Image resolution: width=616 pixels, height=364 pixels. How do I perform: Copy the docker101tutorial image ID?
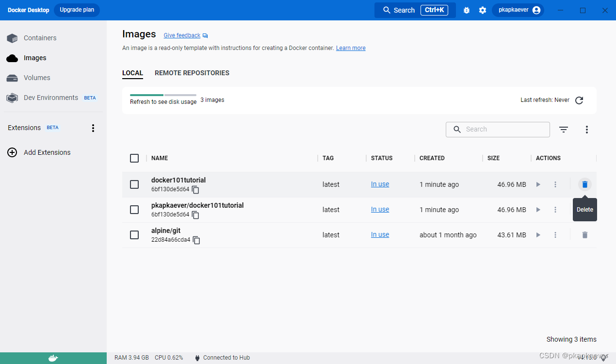click(x=195, y=189)
